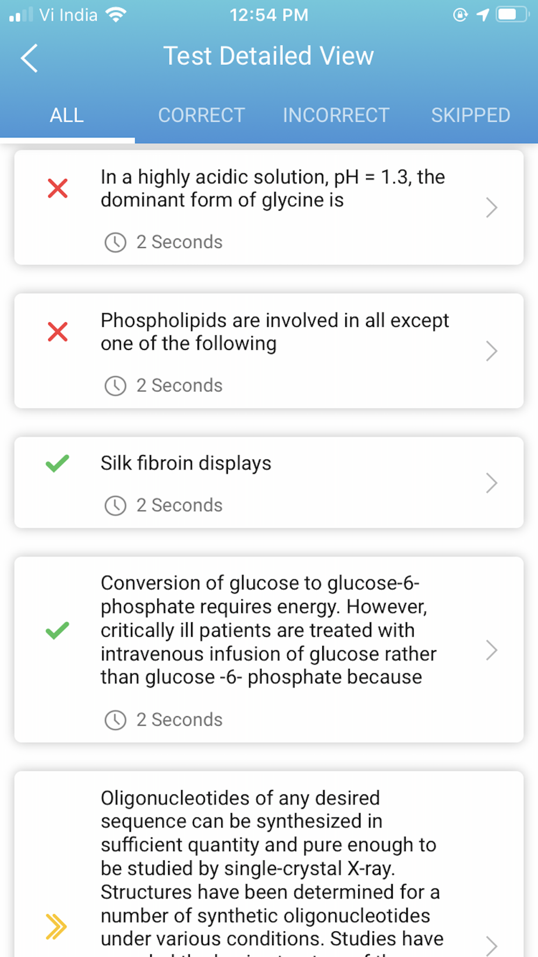
Task: Click green checkmark on Silk fibroin question
Action: (x=58, y=463)
